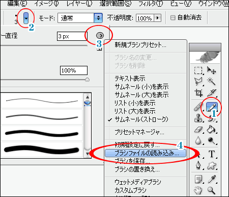The width and height of the screenshot is (229, 197).
Task: Click brush list scrollbar down arrow
Action: point(88,154)
